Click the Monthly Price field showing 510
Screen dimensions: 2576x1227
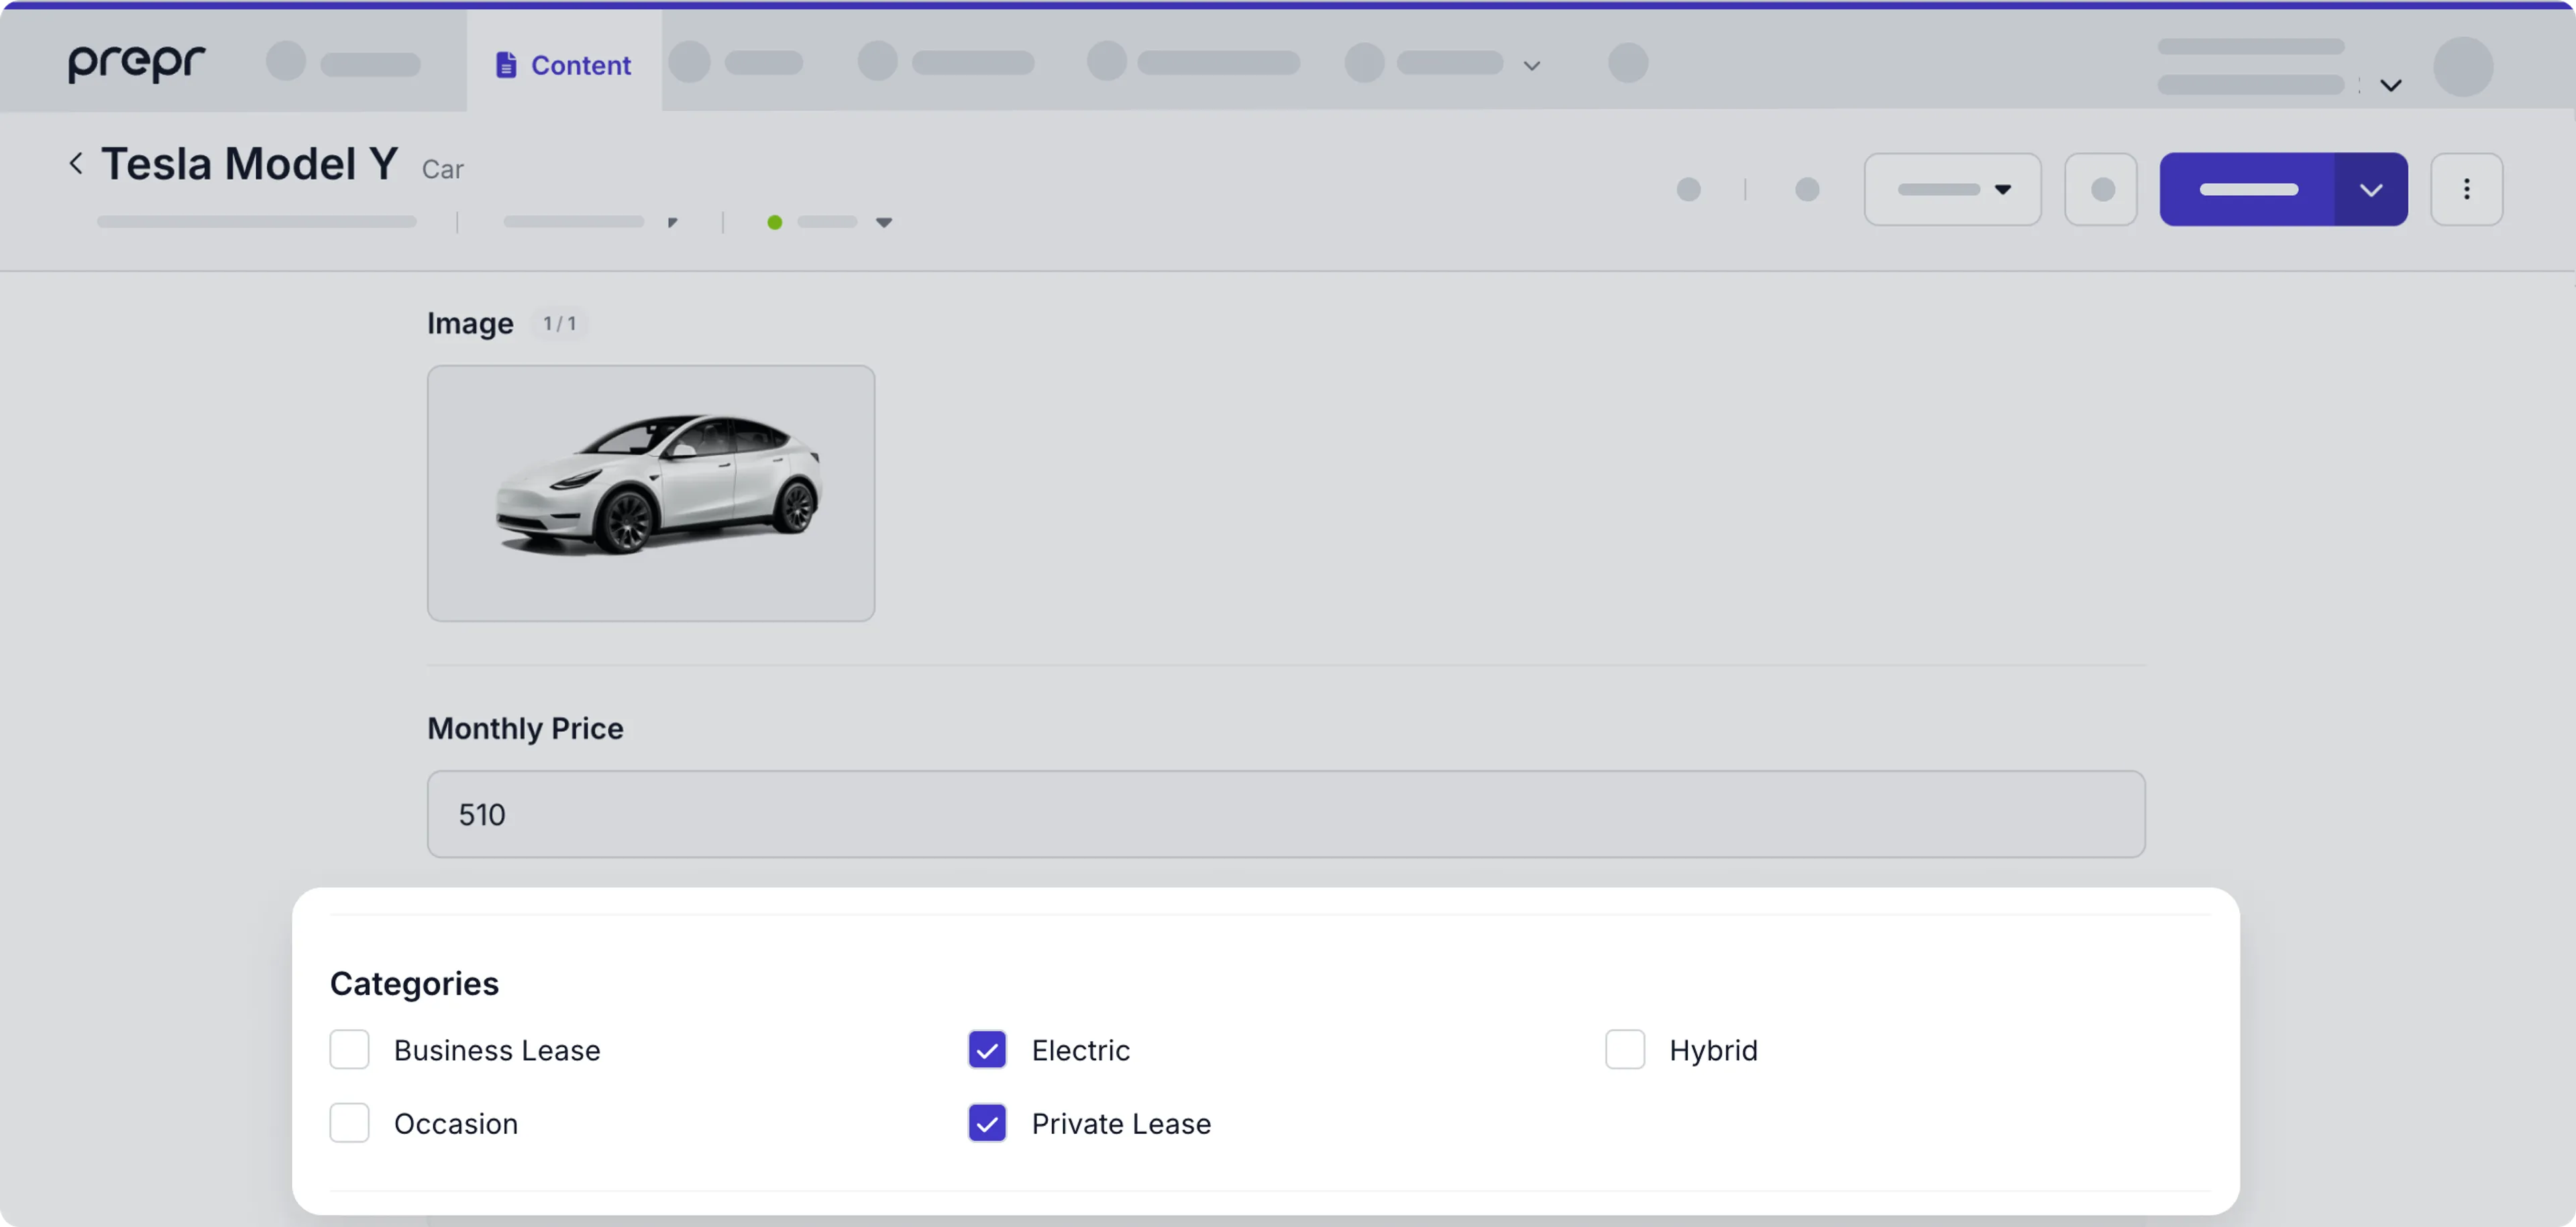(x=1285, y=815)
